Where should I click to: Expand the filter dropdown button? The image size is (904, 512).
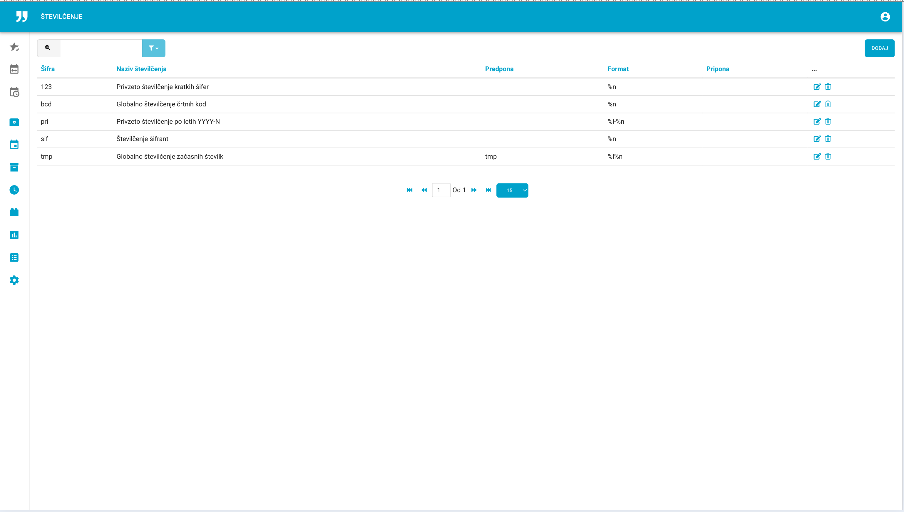[x=154, y=48]
